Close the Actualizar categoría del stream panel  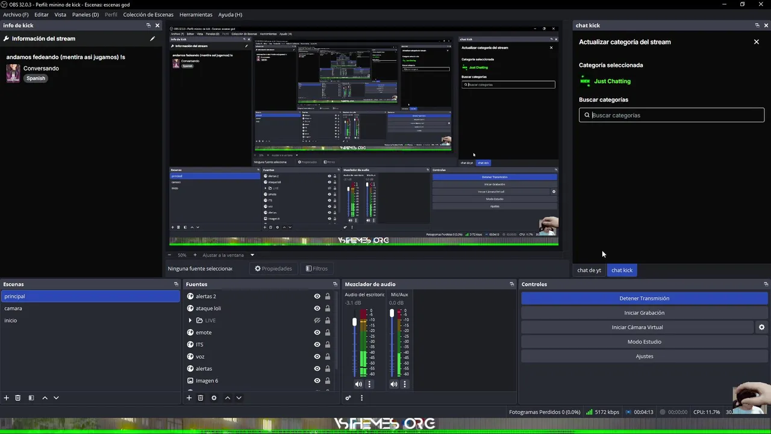coord(757,42)
